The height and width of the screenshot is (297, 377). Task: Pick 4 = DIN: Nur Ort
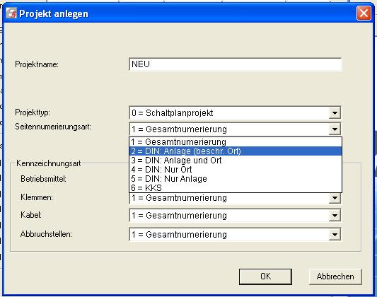(236, 170)
